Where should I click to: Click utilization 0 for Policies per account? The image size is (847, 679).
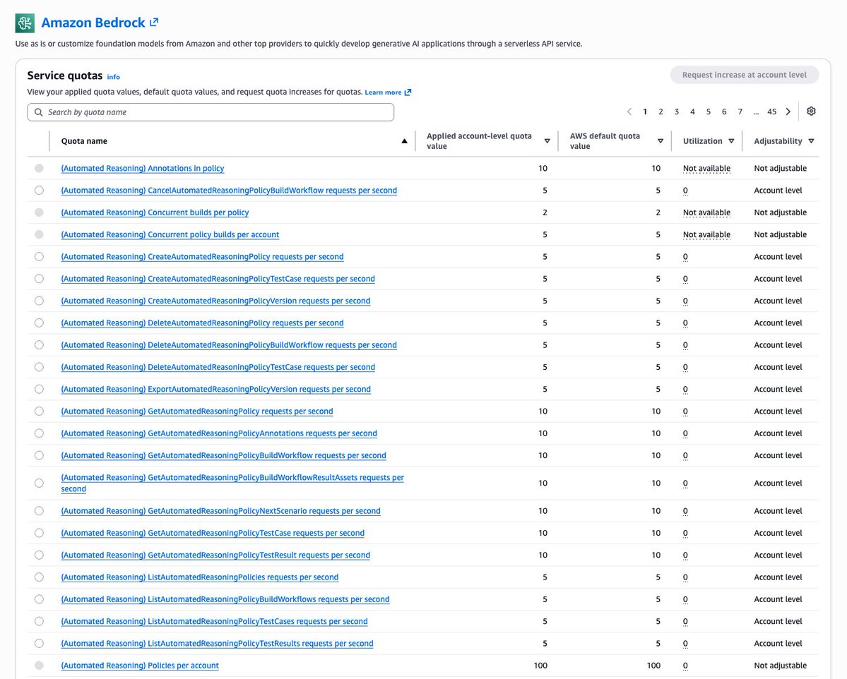click(685, 666)
